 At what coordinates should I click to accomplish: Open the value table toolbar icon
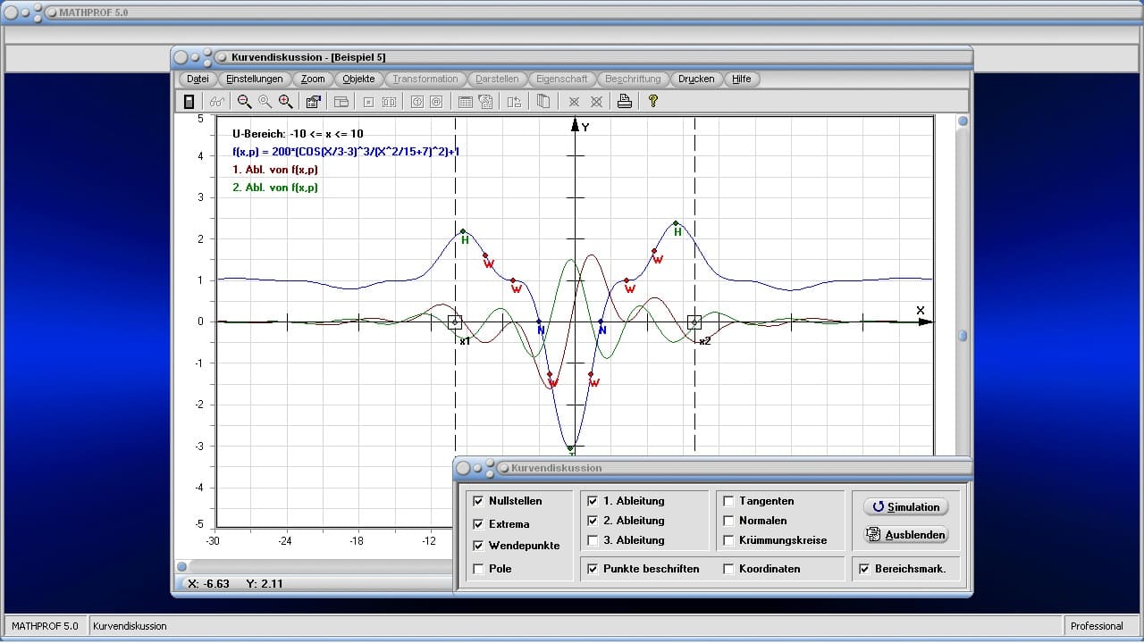pyautogui.click(x=465, y=102)
